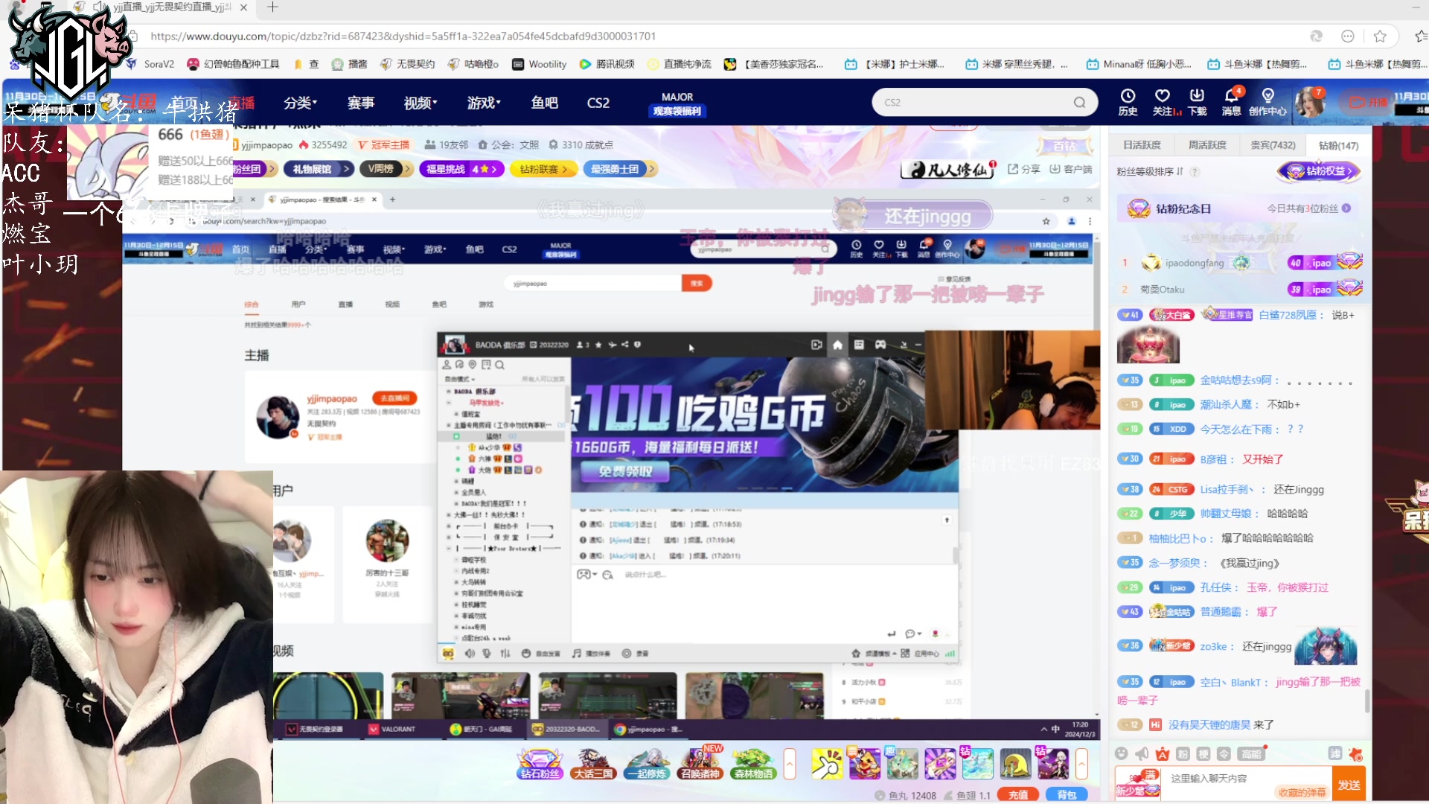Open the 大话三国 game icon
The height and width of the screenshot is (804, 1429).
pos(593,764)
